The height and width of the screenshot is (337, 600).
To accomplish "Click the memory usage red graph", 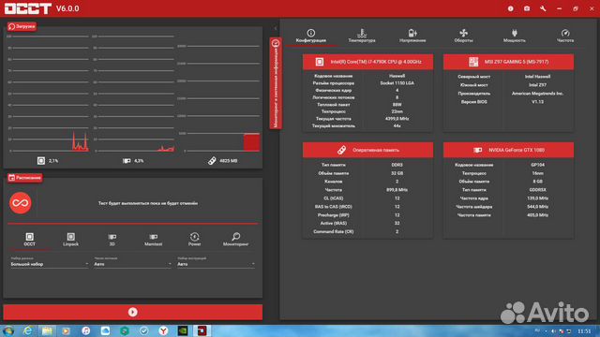I will (x=252, y=142).
